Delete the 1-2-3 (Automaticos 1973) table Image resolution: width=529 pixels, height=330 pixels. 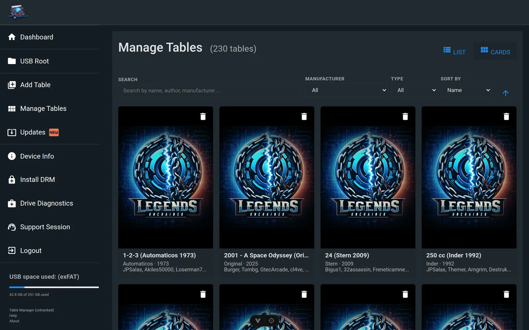click(x=203, y=116)
